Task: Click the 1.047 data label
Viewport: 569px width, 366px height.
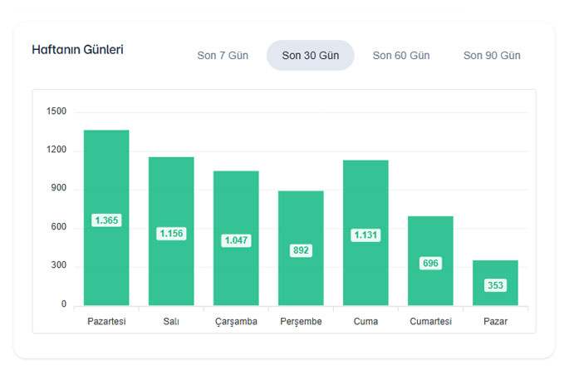Action: [x=236, y=240]
